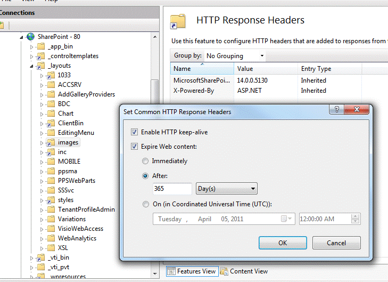The width and height of the screenshot is (388, 282).
Task: Click the styles folder icon
Action: tap(51, 200)
